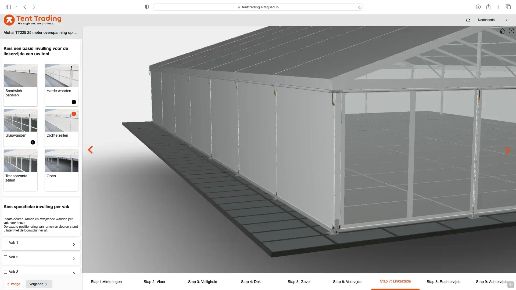Image resolution: width=516 pixels, height=290 pixels.
Task: Go to Stap 2: Vloer tab
Action: tap(155, 282)
